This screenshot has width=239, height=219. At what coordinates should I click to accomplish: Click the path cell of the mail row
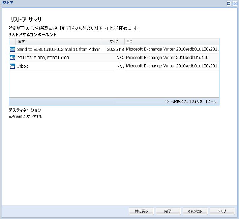point(172,49)
